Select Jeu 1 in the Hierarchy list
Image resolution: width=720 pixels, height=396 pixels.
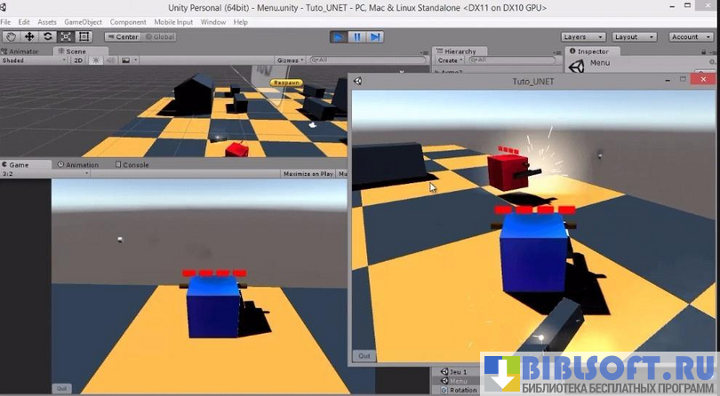coord(457,371)
